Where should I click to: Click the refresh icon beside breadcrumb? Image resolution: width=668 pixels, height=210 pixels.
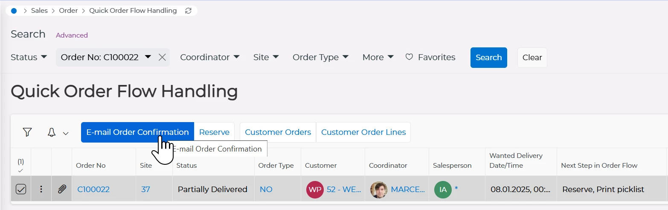[188, 11]
